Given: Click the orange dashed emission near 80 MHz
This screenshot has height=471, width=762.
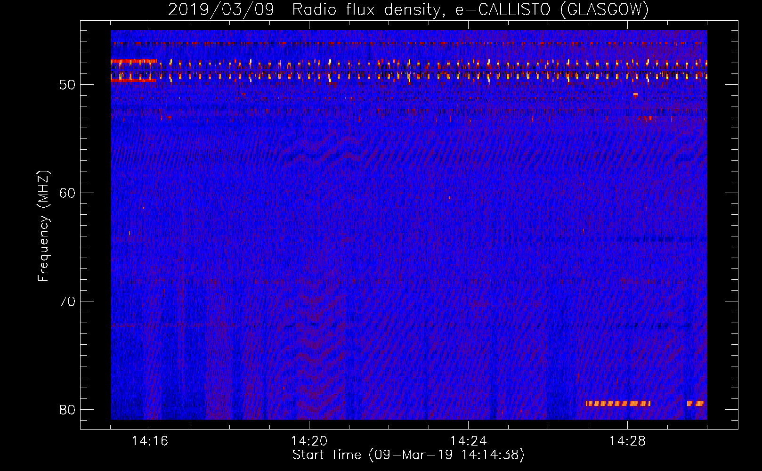Looking at the screenshot, I should [x=618, y=404].
